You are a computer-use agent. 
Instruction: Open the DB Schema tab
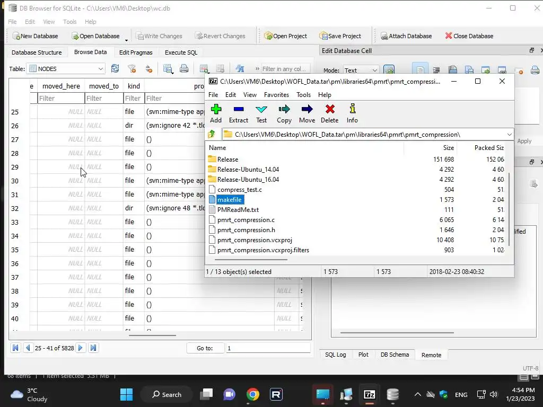coord(395,355)
